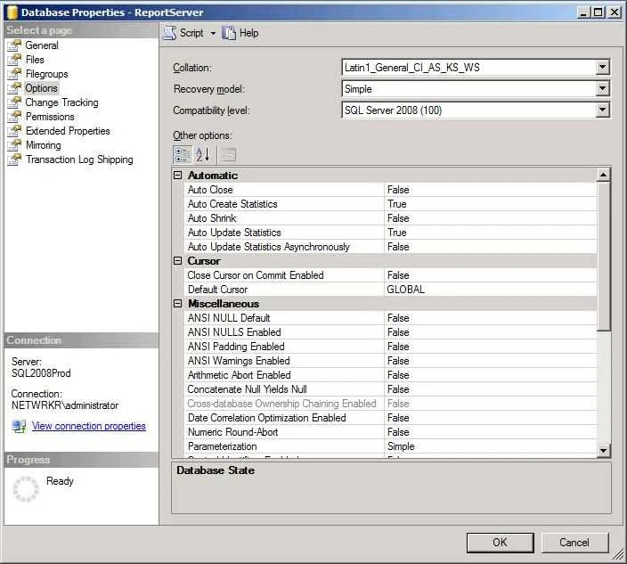627x564 pixels.
Task: Sort properties alphabetically with A-Z icon
Action: pyautogui.click(x=202, y=155)
